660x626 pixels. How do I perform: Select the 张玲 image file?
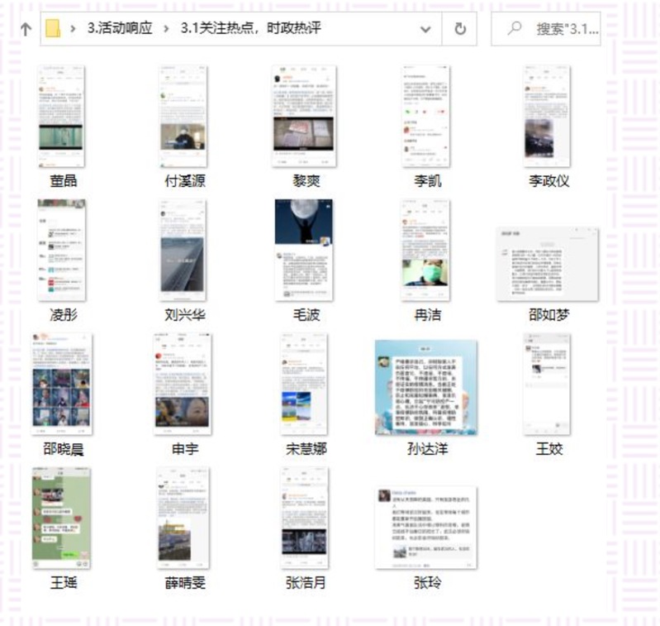click(x=425, y=528)
